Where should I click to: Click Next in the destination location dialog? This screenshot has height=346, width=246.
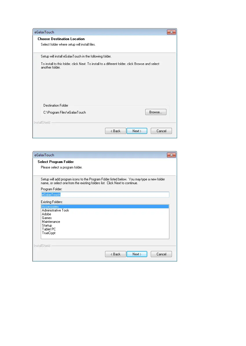pyautogui.click(x=137, y=131)
